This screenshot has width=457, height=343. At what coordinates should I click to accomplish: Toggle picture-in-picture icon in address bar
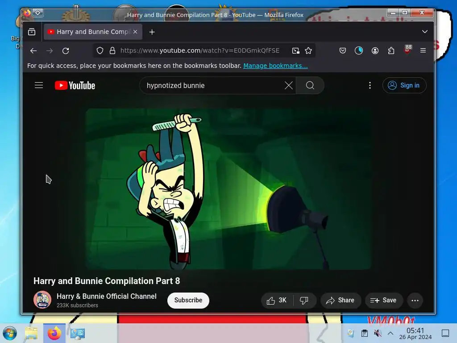[295, 51]
